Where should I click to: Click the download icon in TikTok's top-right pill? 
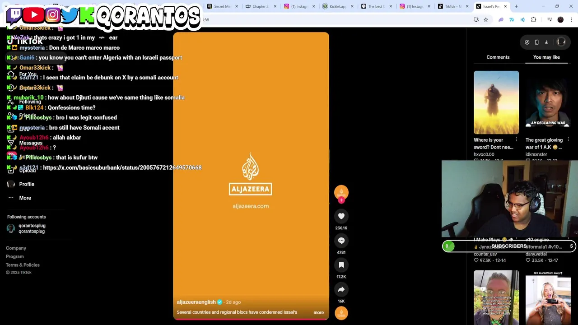pos(546,42)
